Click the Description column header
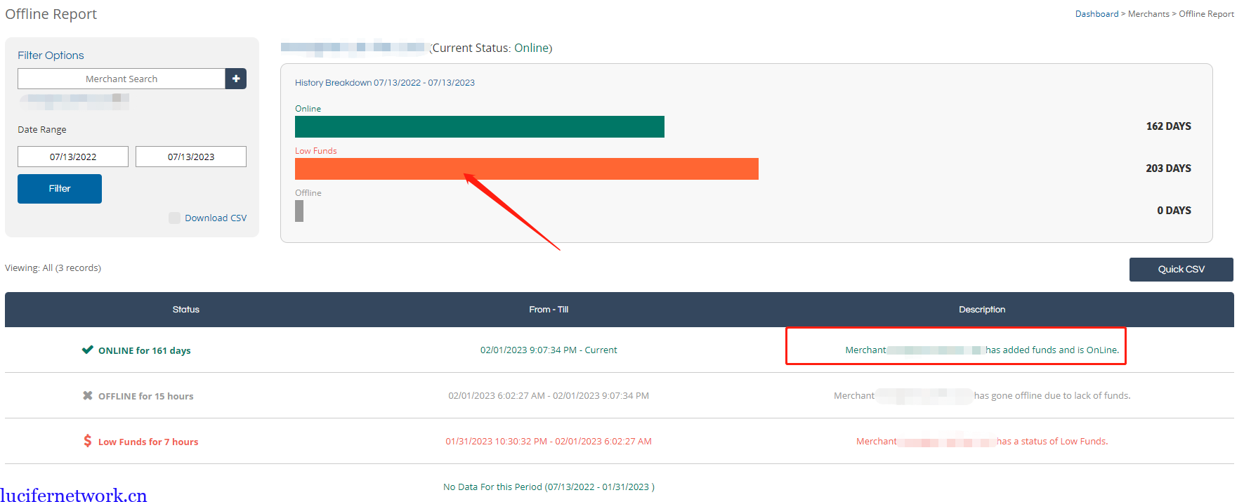 (x=981, y=310)
